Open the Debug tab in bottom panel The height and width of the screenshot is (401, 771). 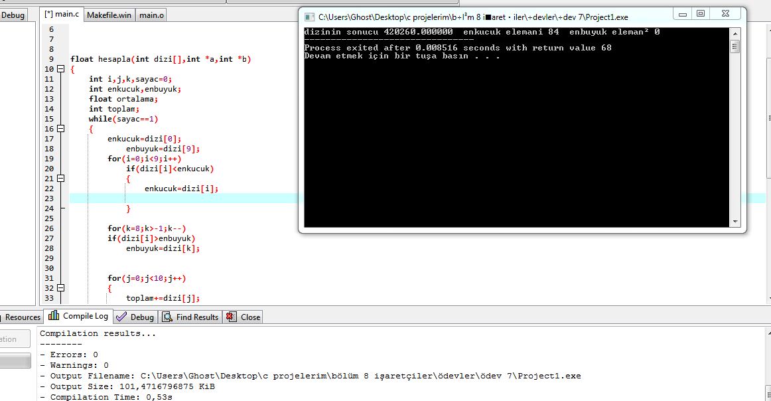pos(136,317)
